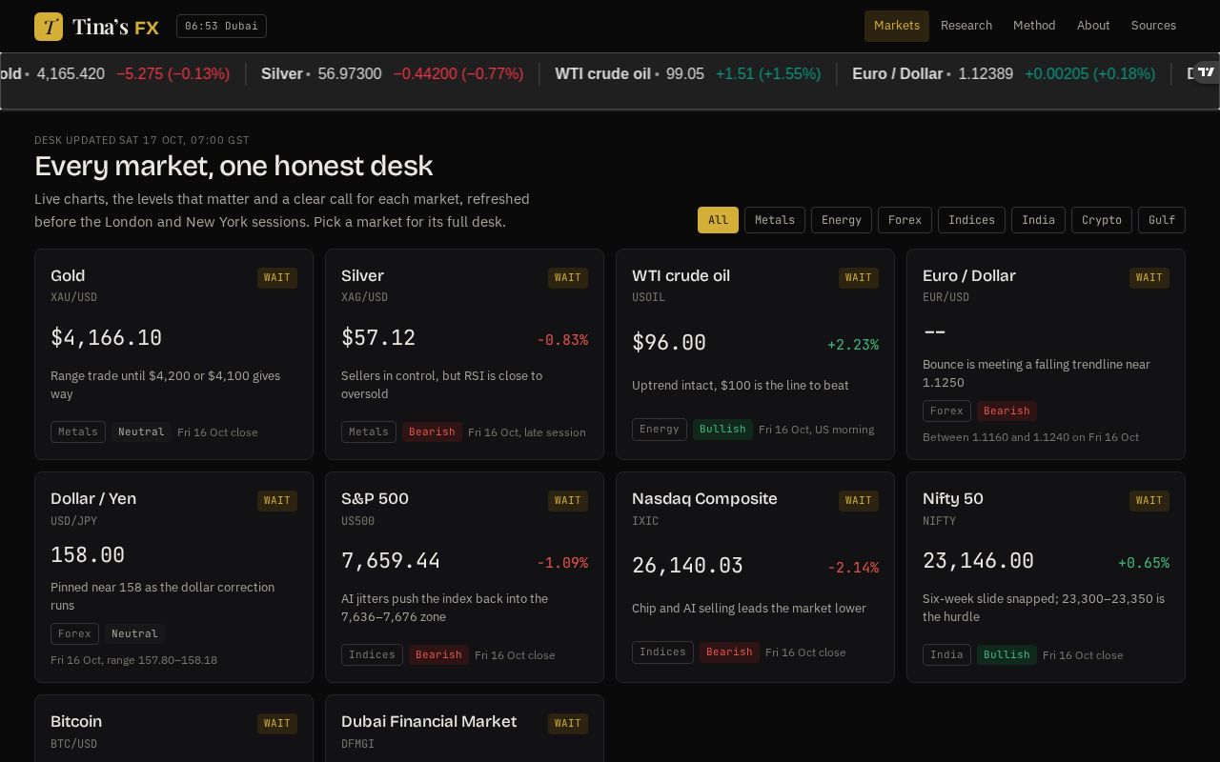Filter markets by Forex

click(905, 220)
